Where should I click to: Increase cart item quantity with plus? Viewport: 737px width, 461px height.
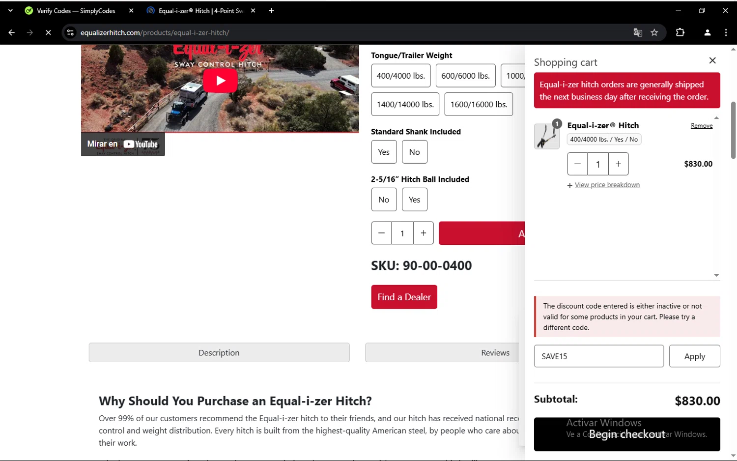tap(618, 164)
